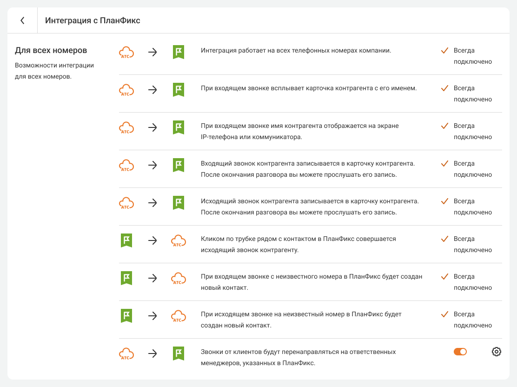517x387 pixels.
Task: Toggle forwarding calls to responsible managers switch
Action: pyautogui.click(x=460, y=352)
